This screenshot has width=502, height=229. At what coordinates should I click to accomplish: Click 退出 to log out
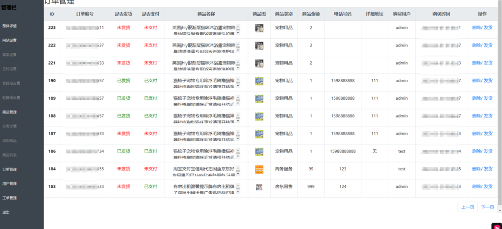(6, 212)
